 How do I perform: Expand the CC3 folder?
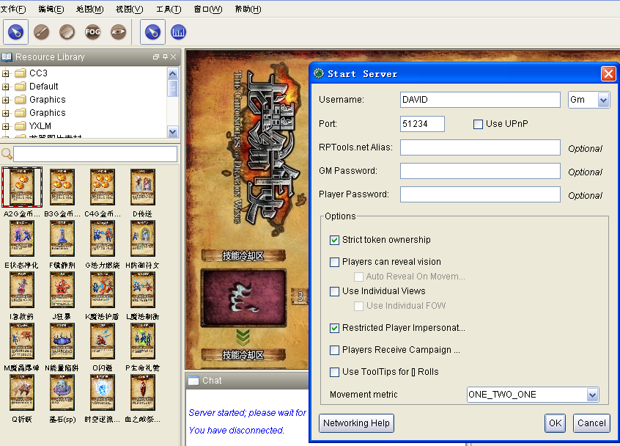click(6, 73)
